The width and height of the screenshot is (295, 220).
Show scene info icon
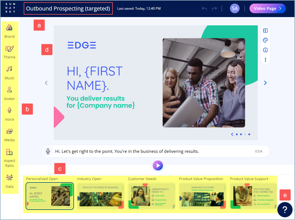click(x=265, y=50)
